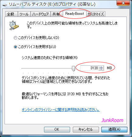Select the ReadyBoost tab

75,14
